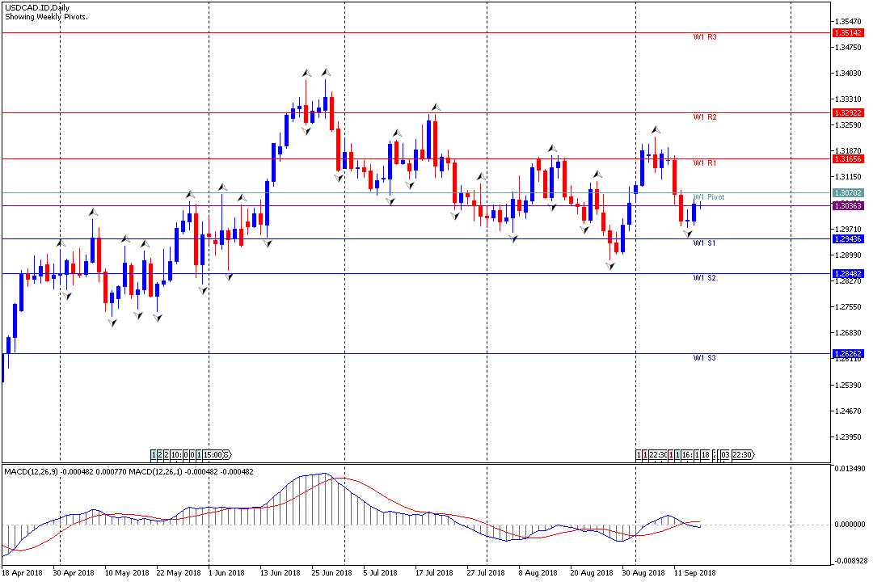Click the W1 S3 support line label
Screen dimensions: 873x582
point(705,358)
